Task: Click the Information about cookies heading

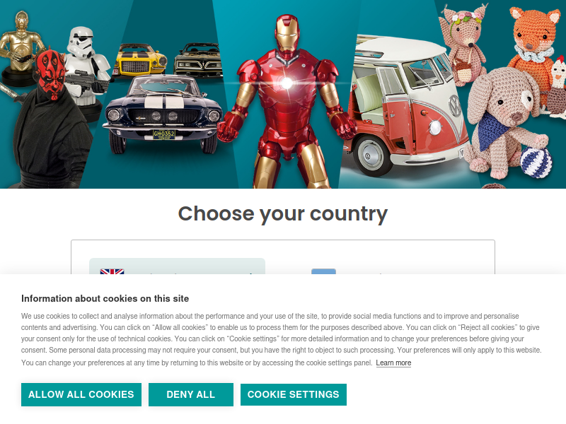Action: (x=105, y=298)
